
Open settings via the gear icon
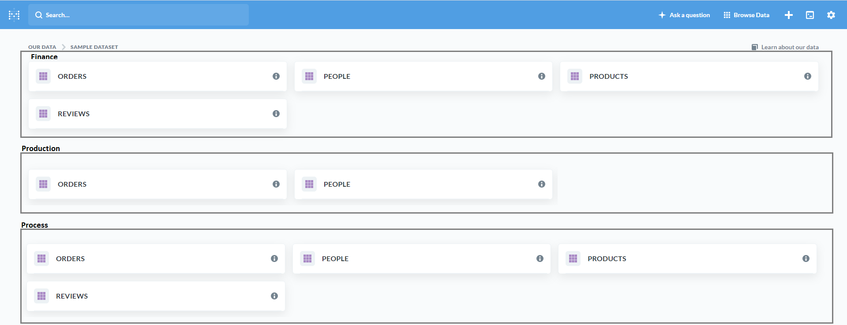point(831,15)
